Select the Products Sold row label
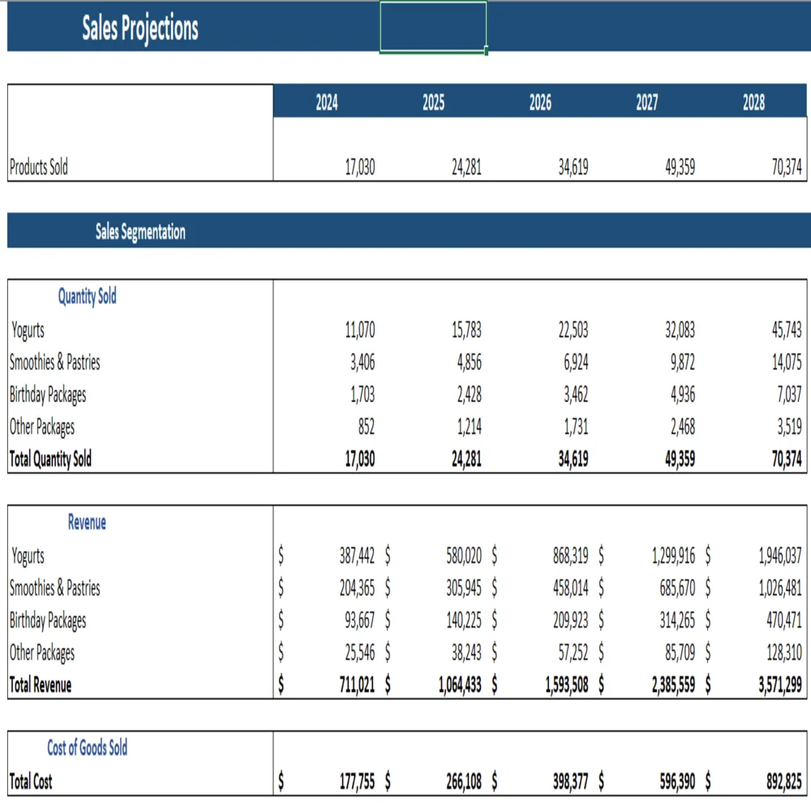 (39, 168)
